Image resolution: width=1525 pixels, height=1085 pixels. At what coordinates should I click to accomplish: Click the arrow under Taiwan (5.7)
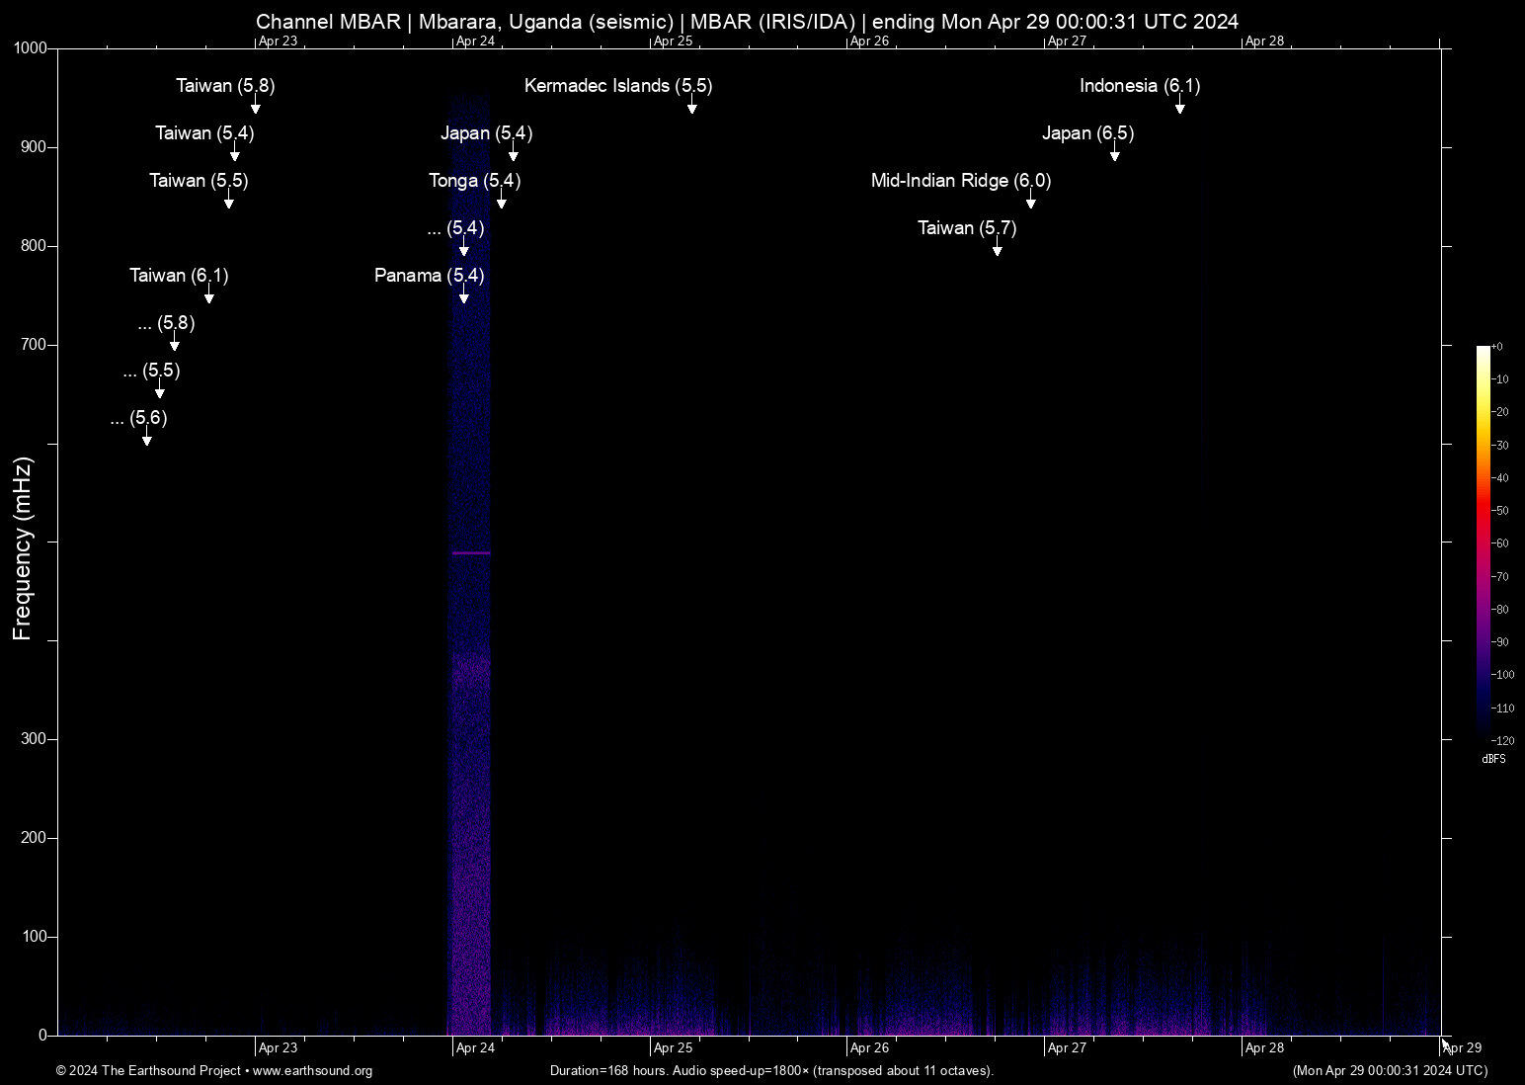(997, 249)
